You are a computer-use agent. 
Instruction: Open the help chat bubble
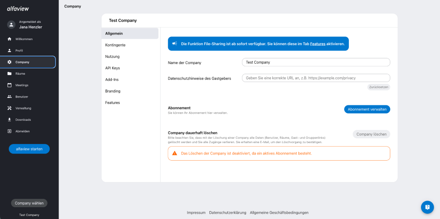(x=427, y=207)
